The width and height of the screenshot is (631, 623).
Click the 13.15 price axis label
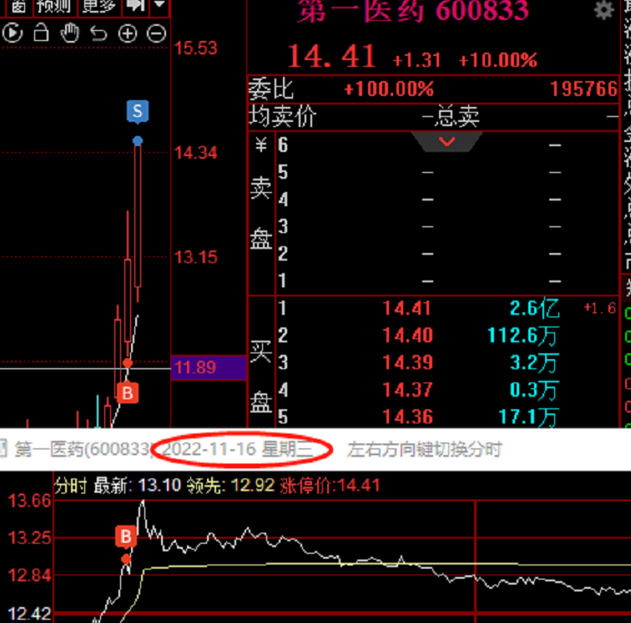pos(195,257)
